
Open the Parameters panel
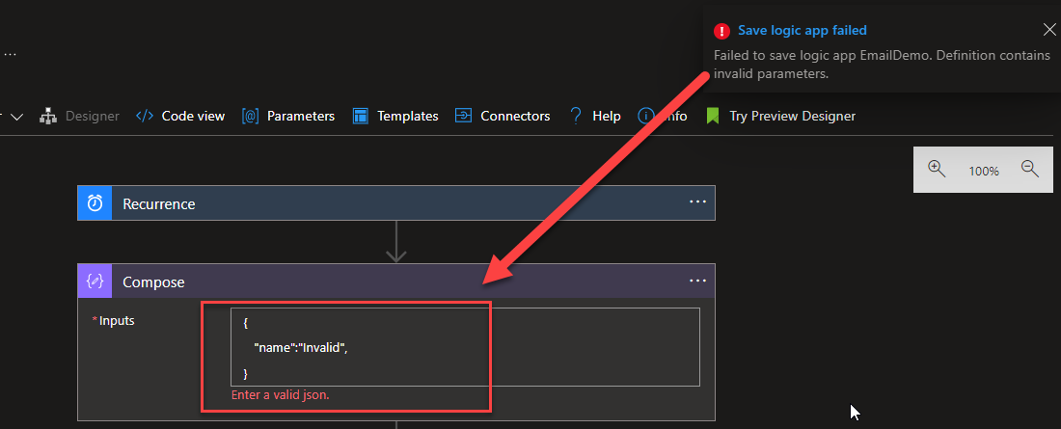point(288,116)
